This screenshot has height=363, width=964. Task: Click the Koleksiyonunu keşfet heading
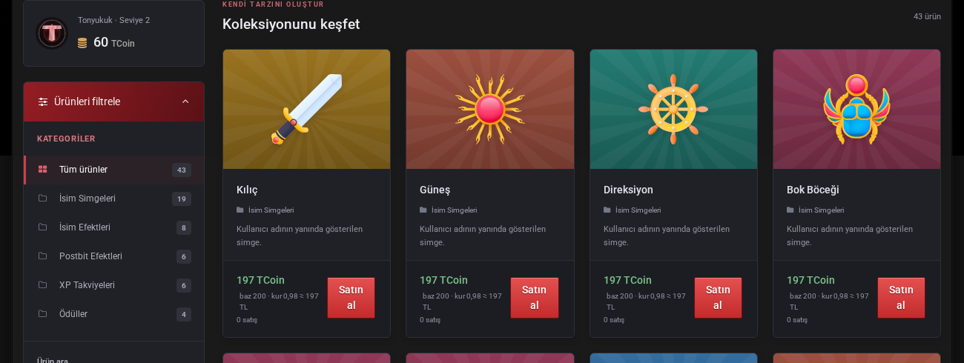point(291,24)
